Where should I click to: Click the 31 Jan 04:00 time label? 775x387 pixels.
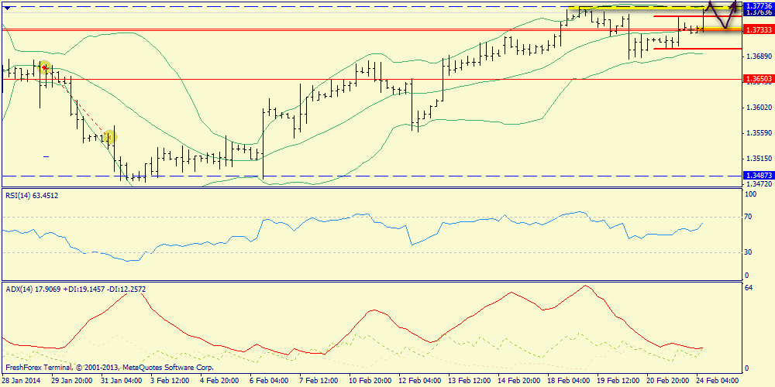point(121,381)
